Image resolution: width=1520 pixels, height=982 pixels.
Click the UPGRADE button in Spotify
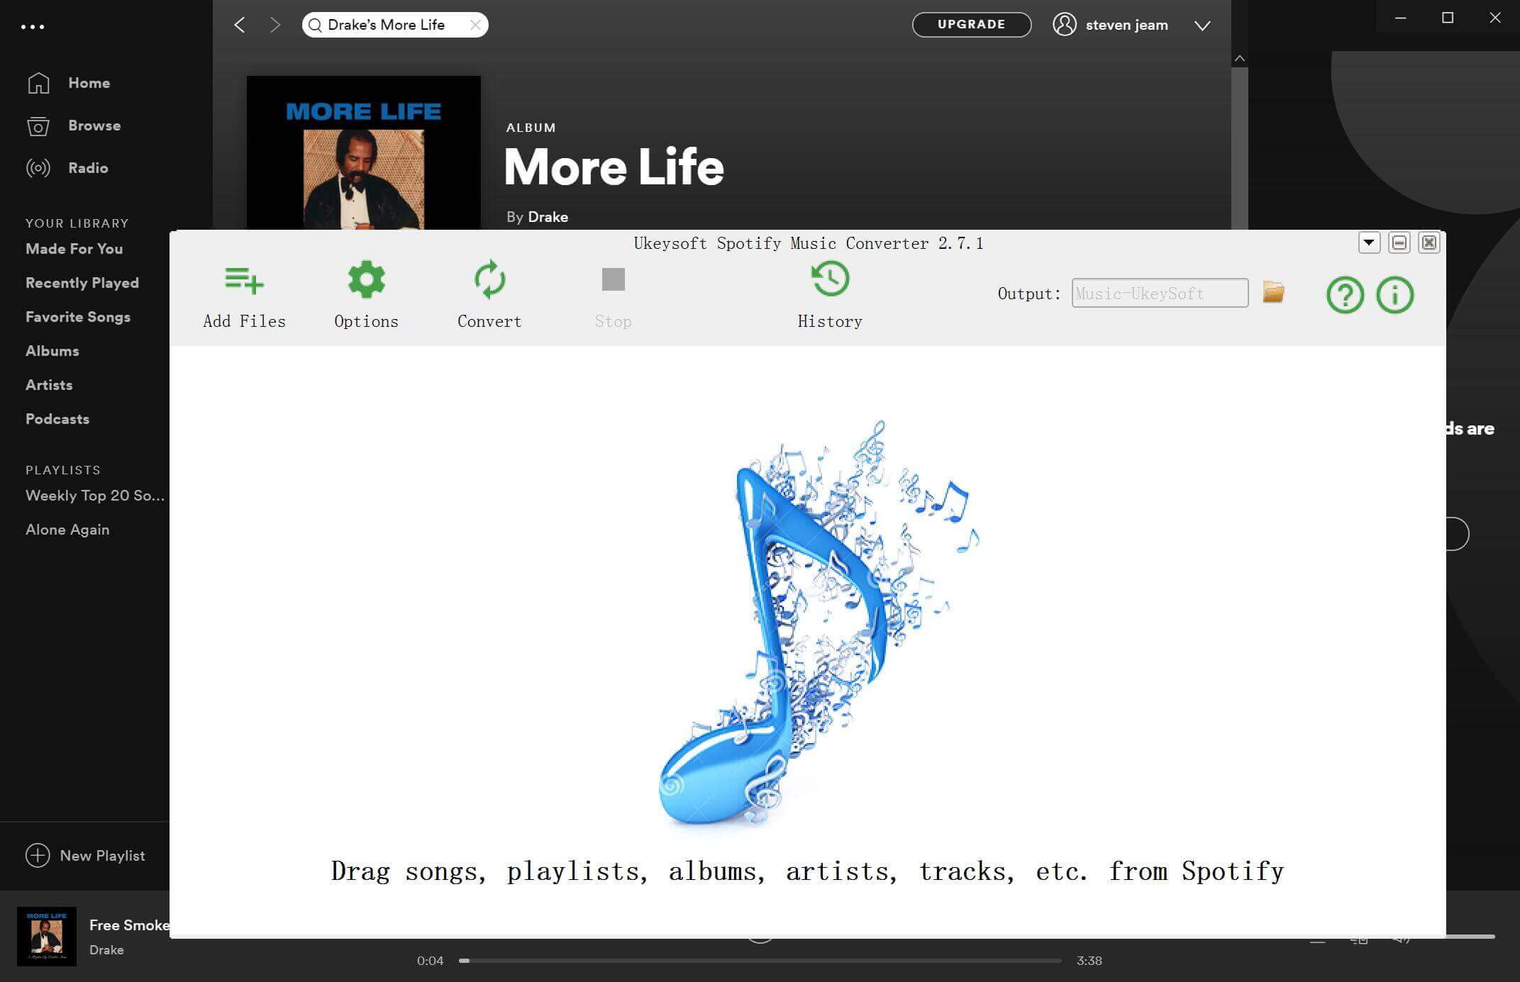click(x=970, y=24)
